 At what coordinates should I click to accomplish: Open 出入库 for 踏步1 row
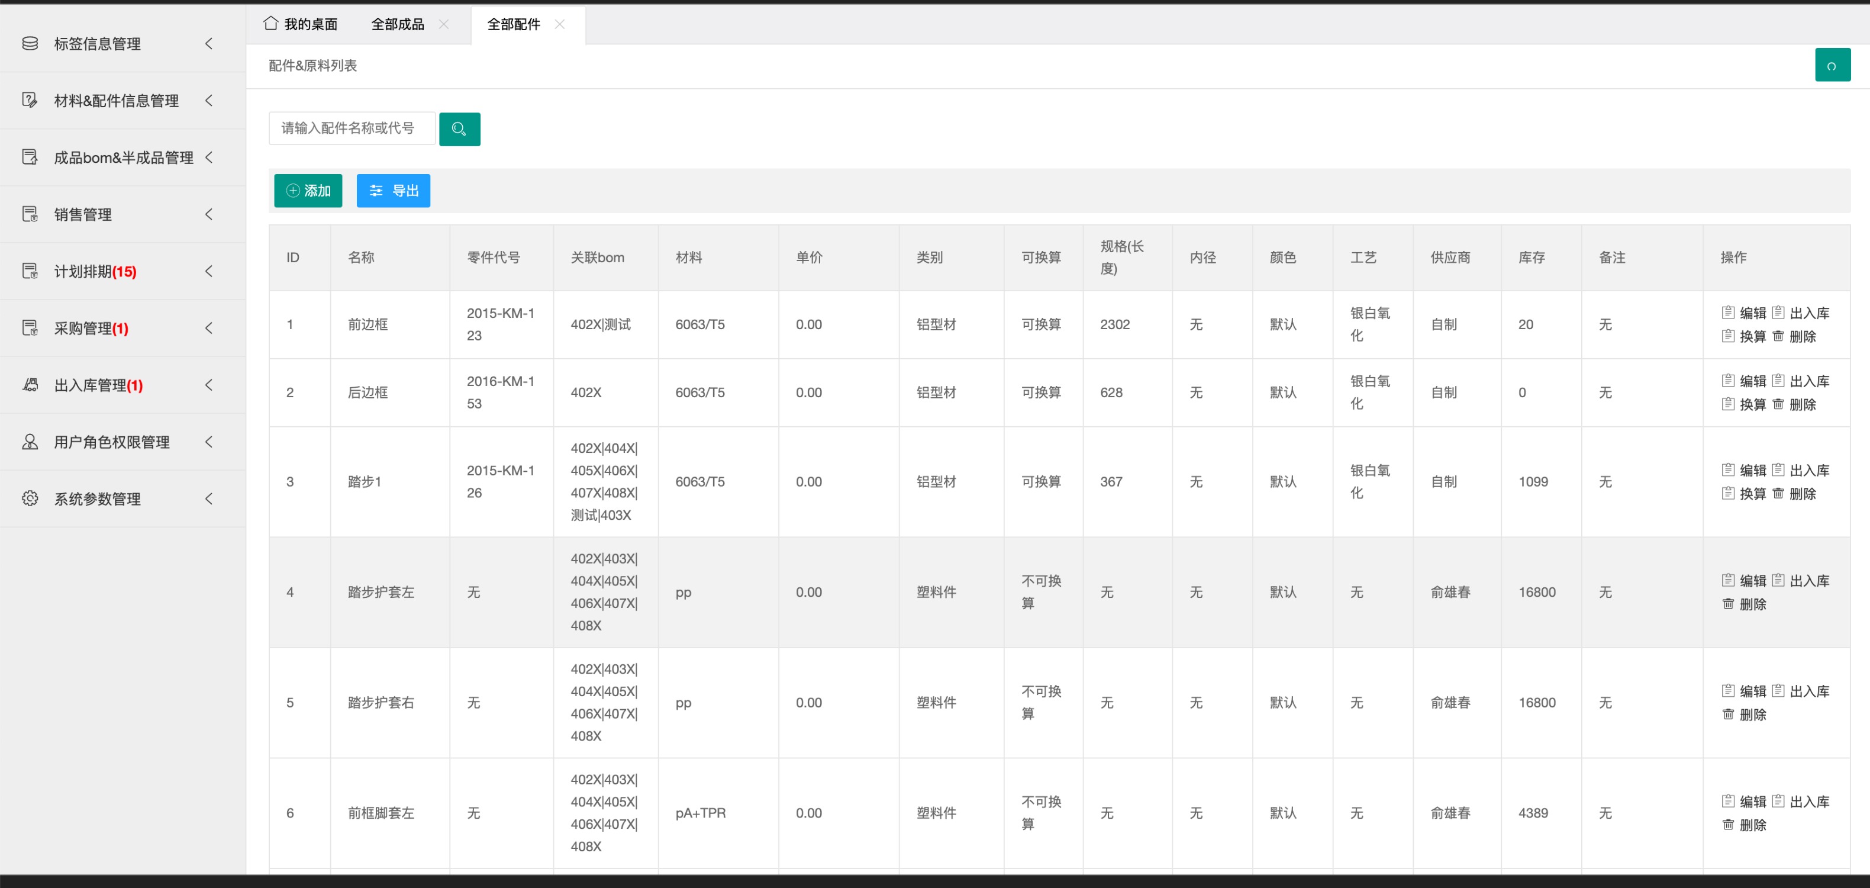1800,470
